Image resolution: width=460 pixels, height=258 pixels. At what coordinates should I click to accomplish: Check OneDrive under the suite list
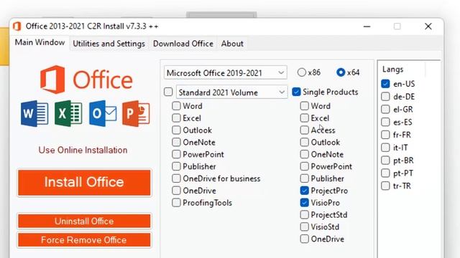pos(194,191)
